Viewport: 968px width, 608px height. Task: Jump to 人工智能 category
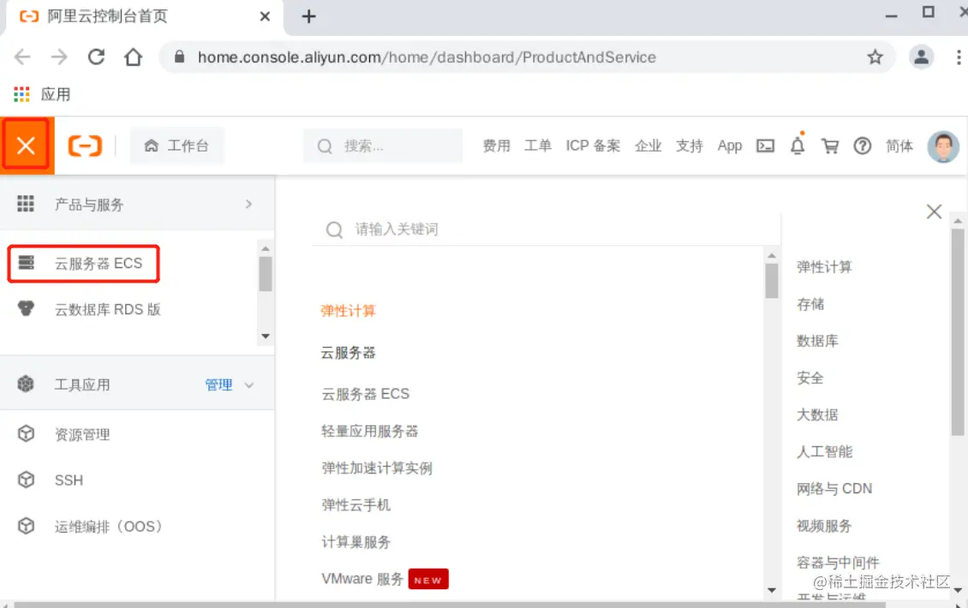824,452
